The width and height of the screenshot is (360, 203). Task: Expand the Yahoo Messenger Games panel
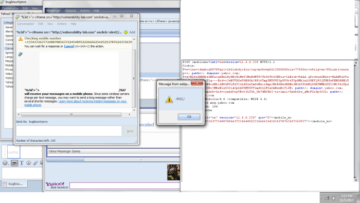[114, 151]
